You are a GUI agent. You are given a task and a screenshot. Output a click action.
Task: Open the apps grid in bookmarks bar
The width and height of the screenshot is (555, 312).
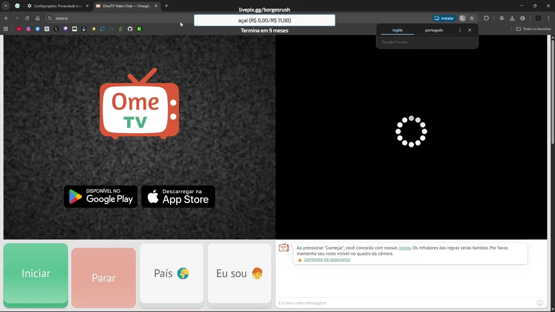click(6, 29)
